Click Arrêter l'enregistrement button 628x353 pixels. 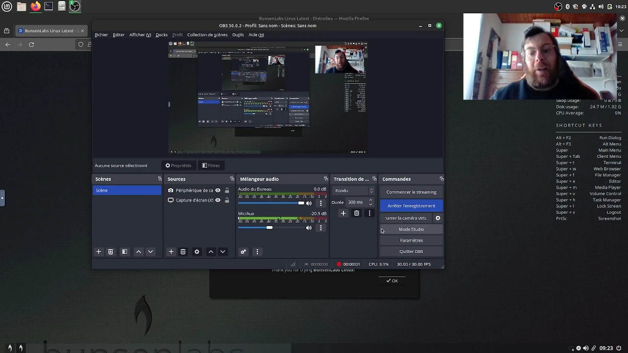(411, 206)
